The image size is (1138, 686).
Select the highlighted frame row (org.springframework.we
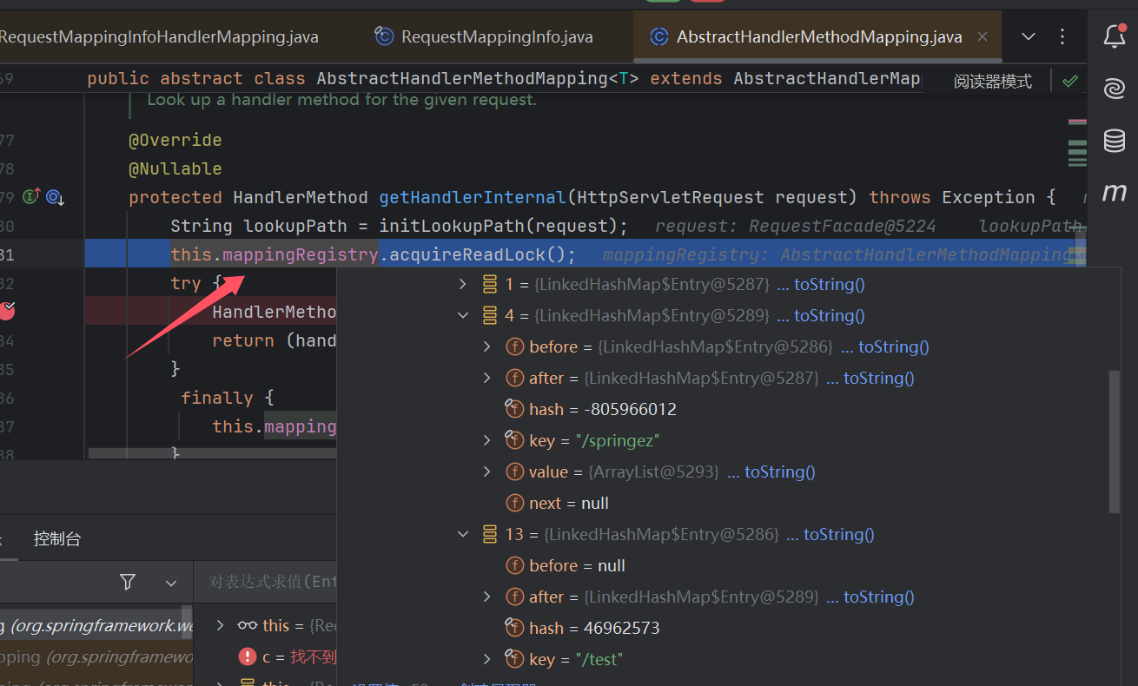96,625
